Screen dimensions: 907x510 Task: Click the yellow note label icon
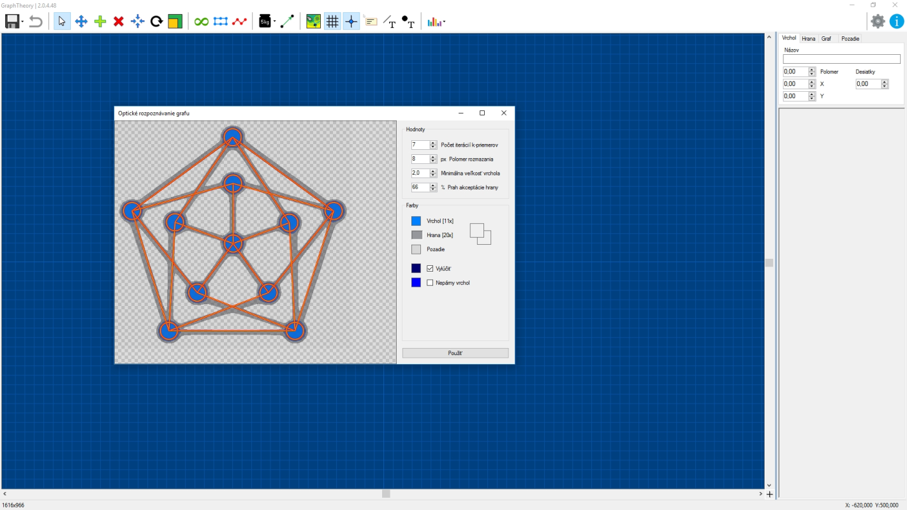tap(371, 22)
